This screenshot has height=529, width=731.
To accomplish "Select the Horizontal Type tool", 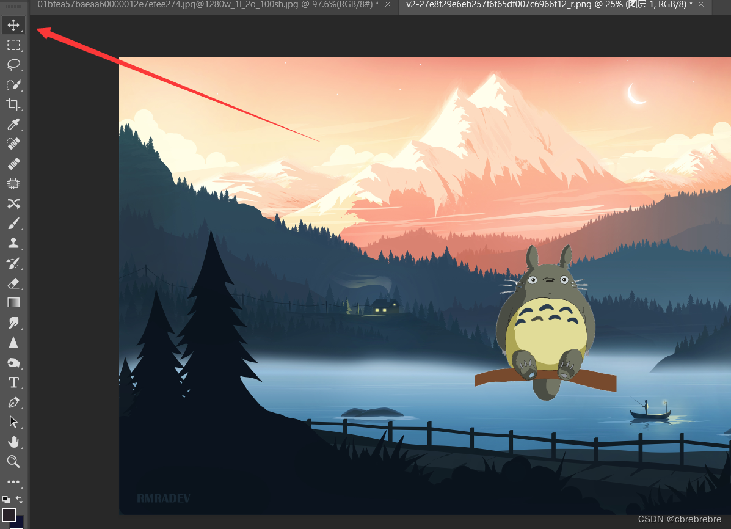I will pyautogui.click(x=13, y=382).
